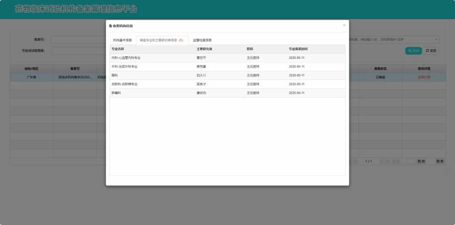Click the red 查看详情 link
The height and width of the screenshot is (225, 455).
tap(424, 77)
